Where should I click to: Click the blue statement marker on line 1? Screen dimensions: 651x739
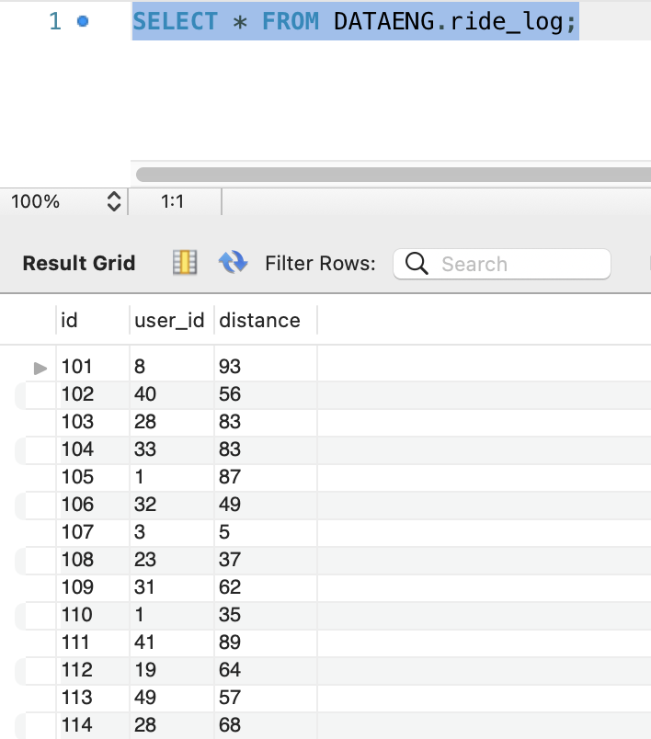click(x=83, y=21)
